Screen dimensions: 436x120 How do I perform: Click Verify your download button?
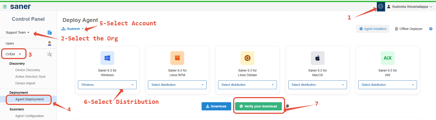[x=258, y=106]
